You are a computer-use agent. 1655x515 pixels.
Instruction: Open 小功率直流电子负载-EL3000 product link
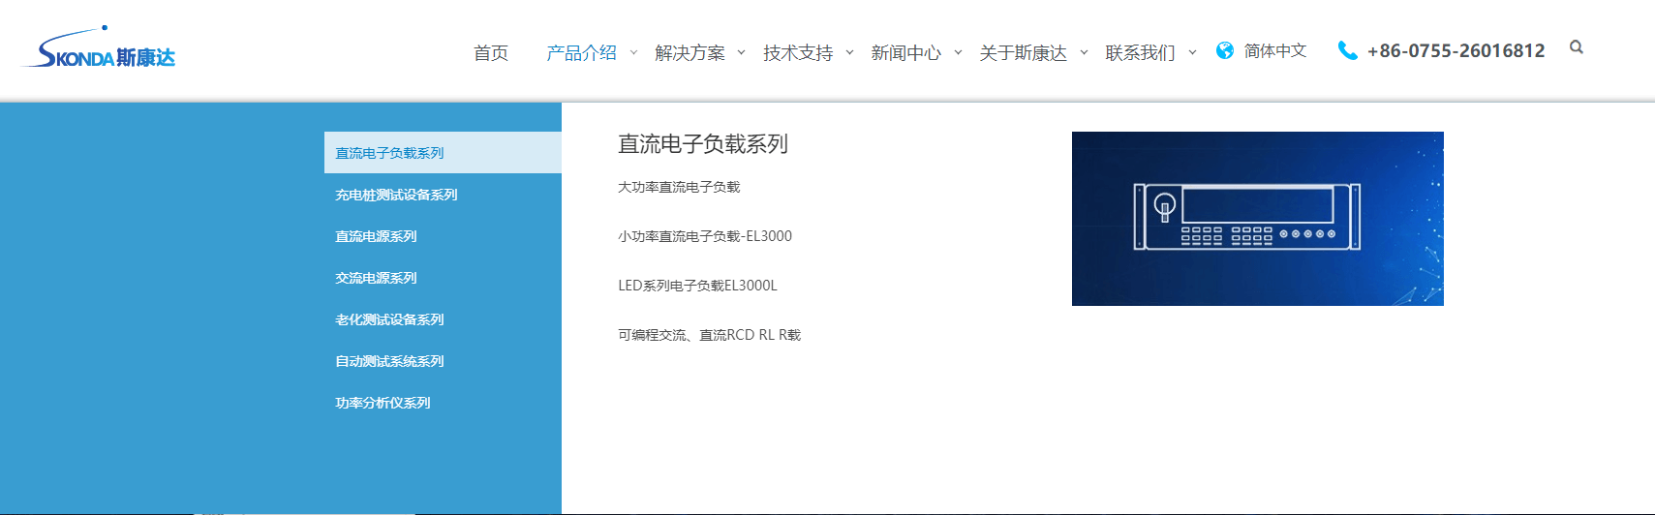(x=705, y=236)
